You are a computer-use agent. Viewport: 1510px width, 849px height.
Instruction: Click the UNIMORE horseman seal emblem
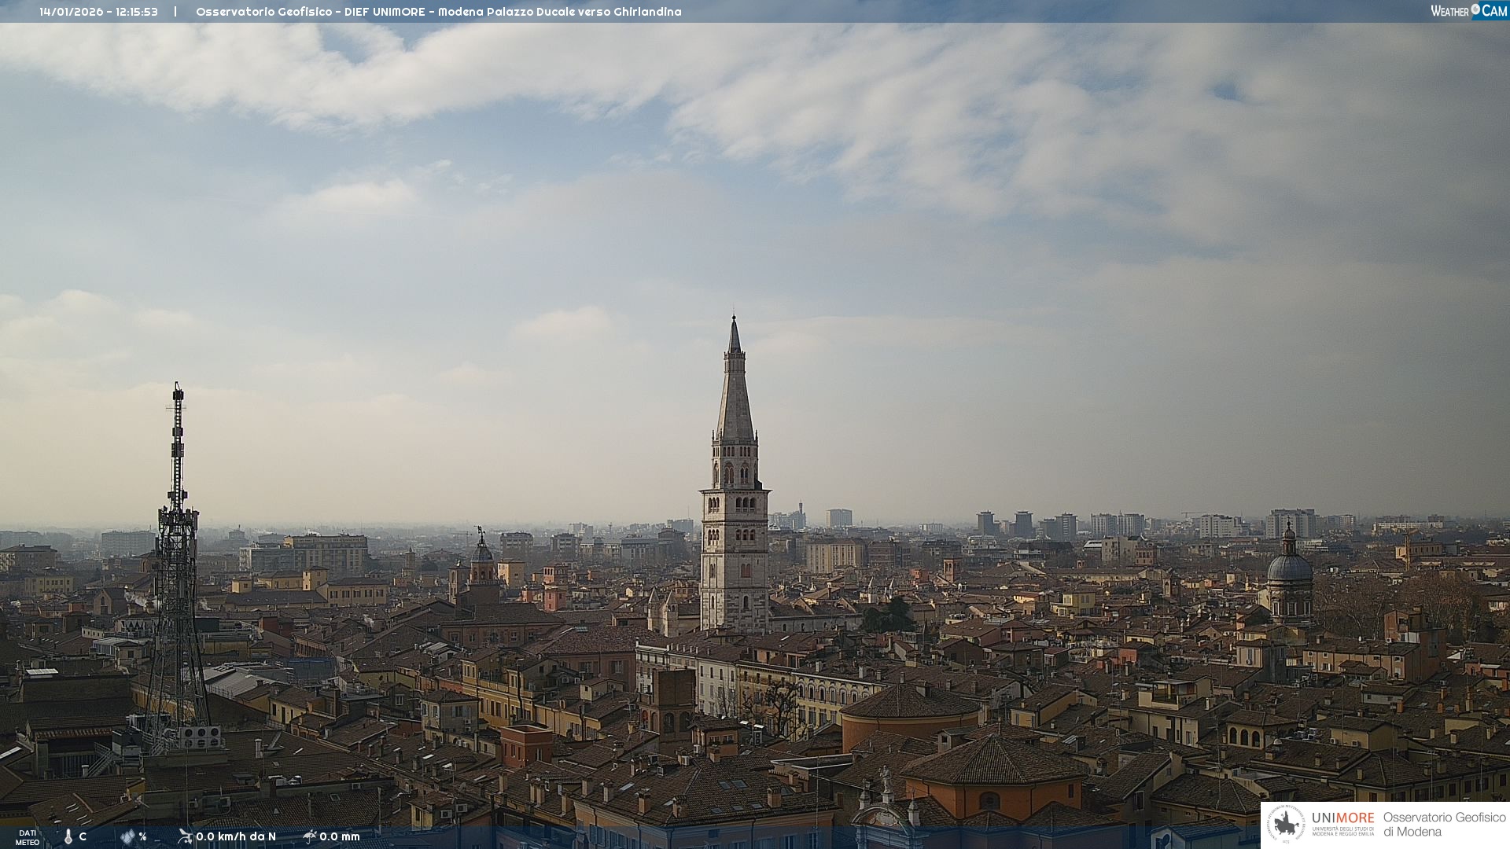[x=1286, y=825]
